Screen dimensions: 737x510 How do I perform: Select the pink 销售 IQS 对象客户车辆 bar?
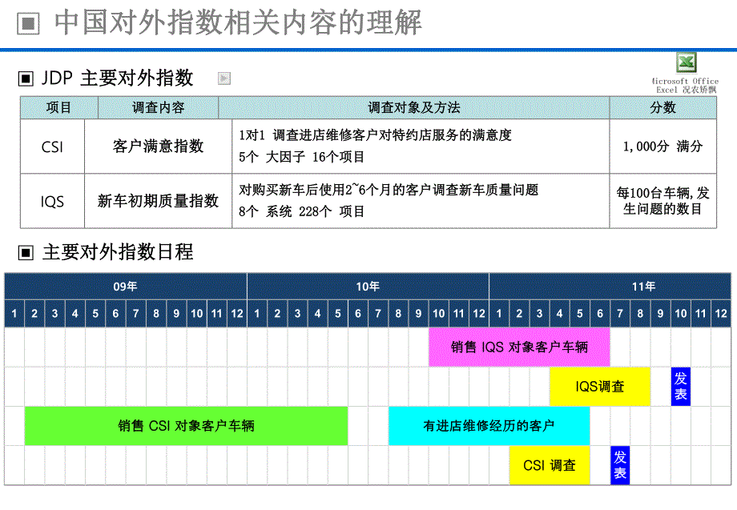pyautogui.click(x=519, y=347)
